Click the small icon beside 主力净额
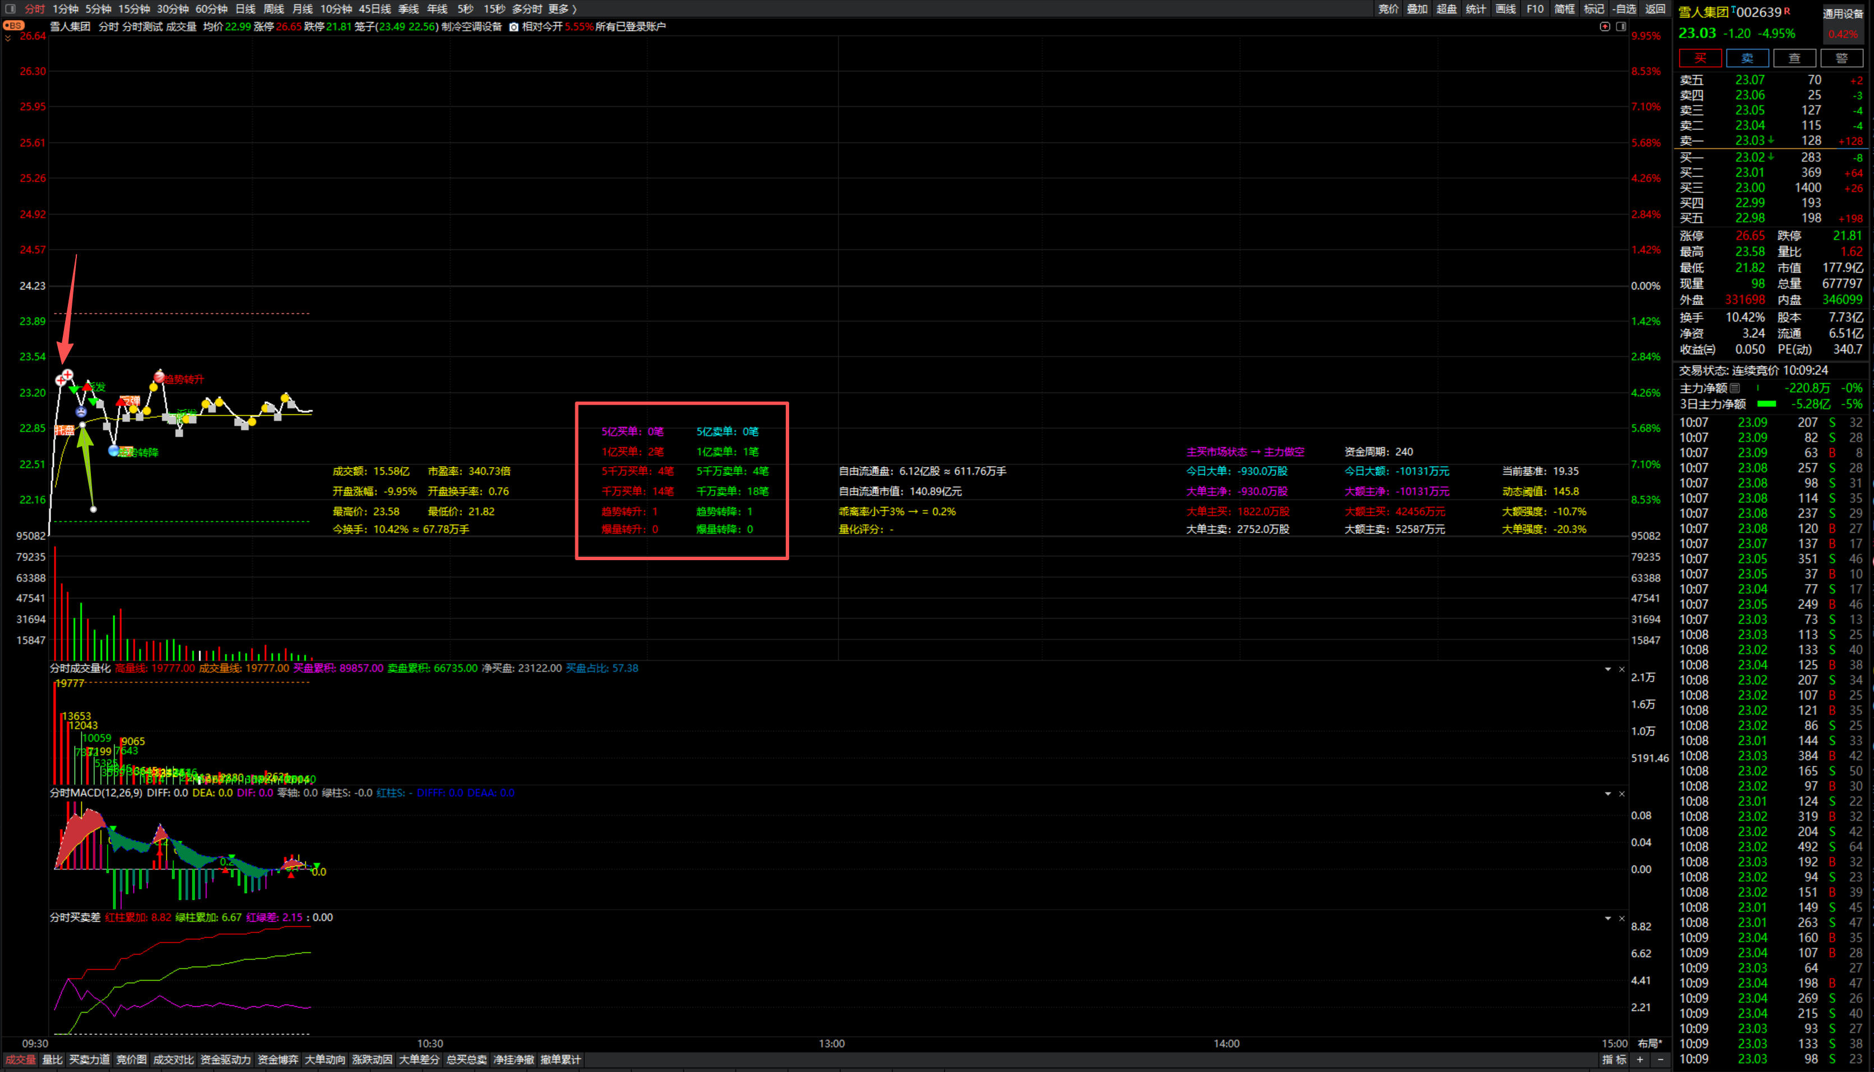Image resolution: width=1874 pixels, height=1072 pixels. coord(1735,388)
